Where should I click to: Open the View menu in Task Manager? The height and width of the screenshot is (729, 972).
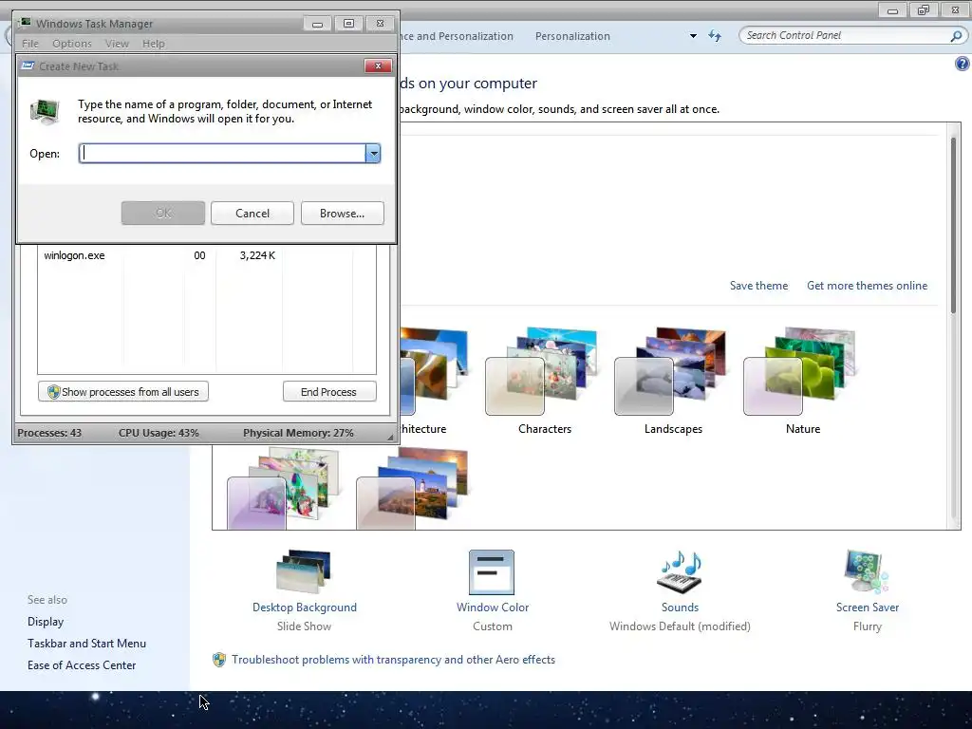[117, 44]
